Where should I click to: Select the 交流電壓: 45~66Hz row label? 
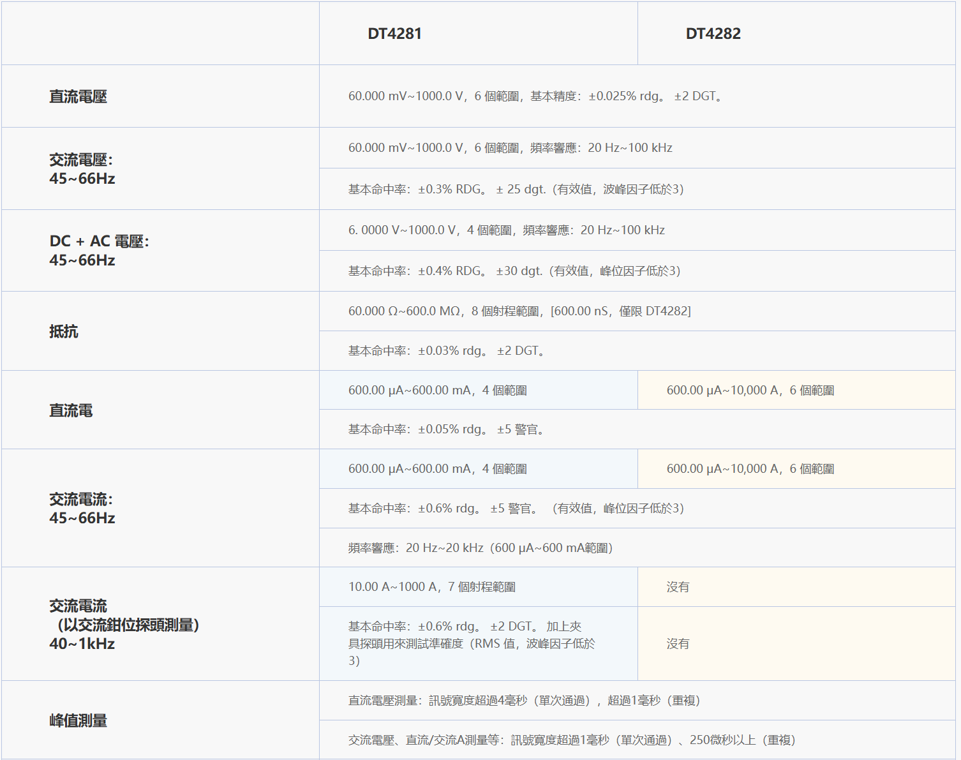(82, 169)
